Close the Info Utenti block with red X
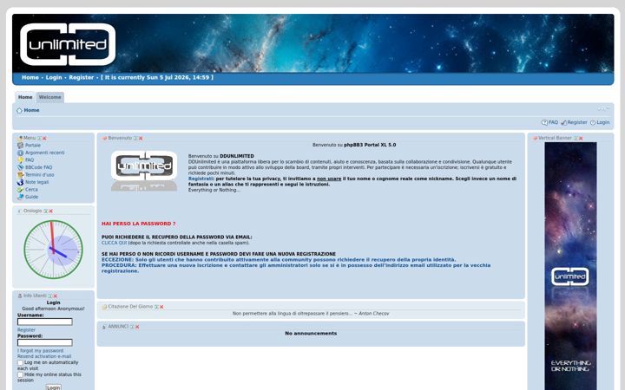Image resolution: width=625 pixels, height=390 pixels. pos(55,296)
